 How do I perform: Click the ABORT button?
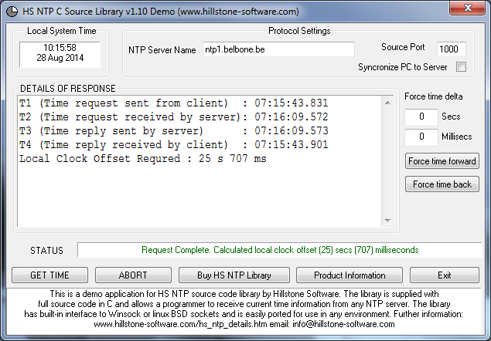133,275
